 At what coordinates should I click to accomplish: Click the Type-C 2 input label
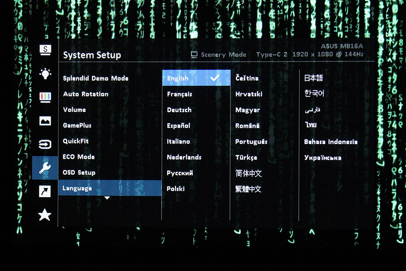(272, 55)
